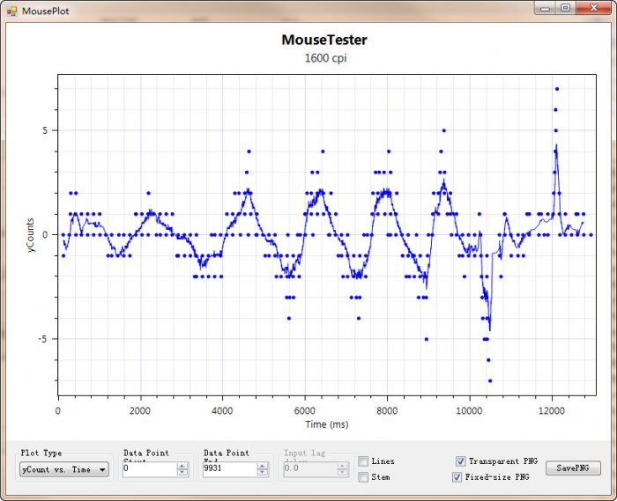The image size is (617, 501).
Task: Click the Data Point Start input field
Action: [x=149, y=469]
